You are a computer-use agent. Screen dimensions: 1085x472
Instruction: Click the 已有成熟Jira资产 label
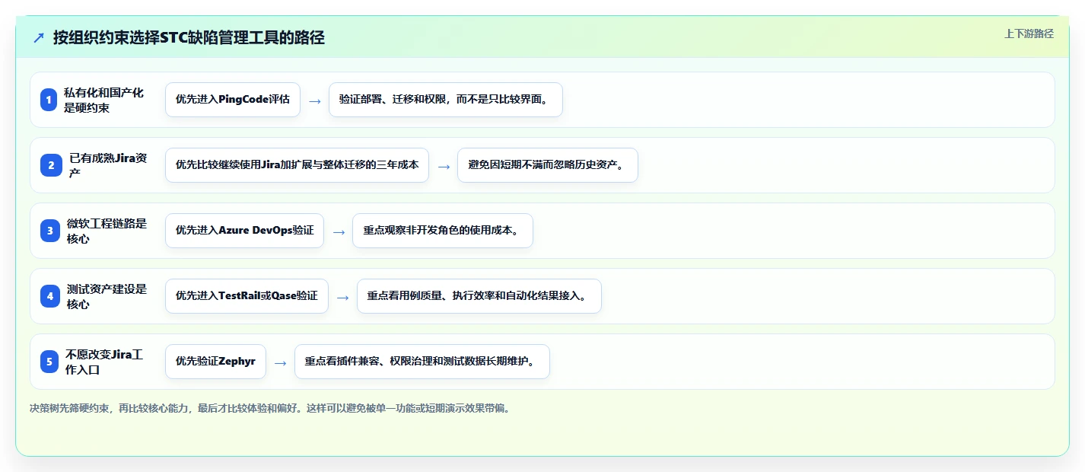108,165
